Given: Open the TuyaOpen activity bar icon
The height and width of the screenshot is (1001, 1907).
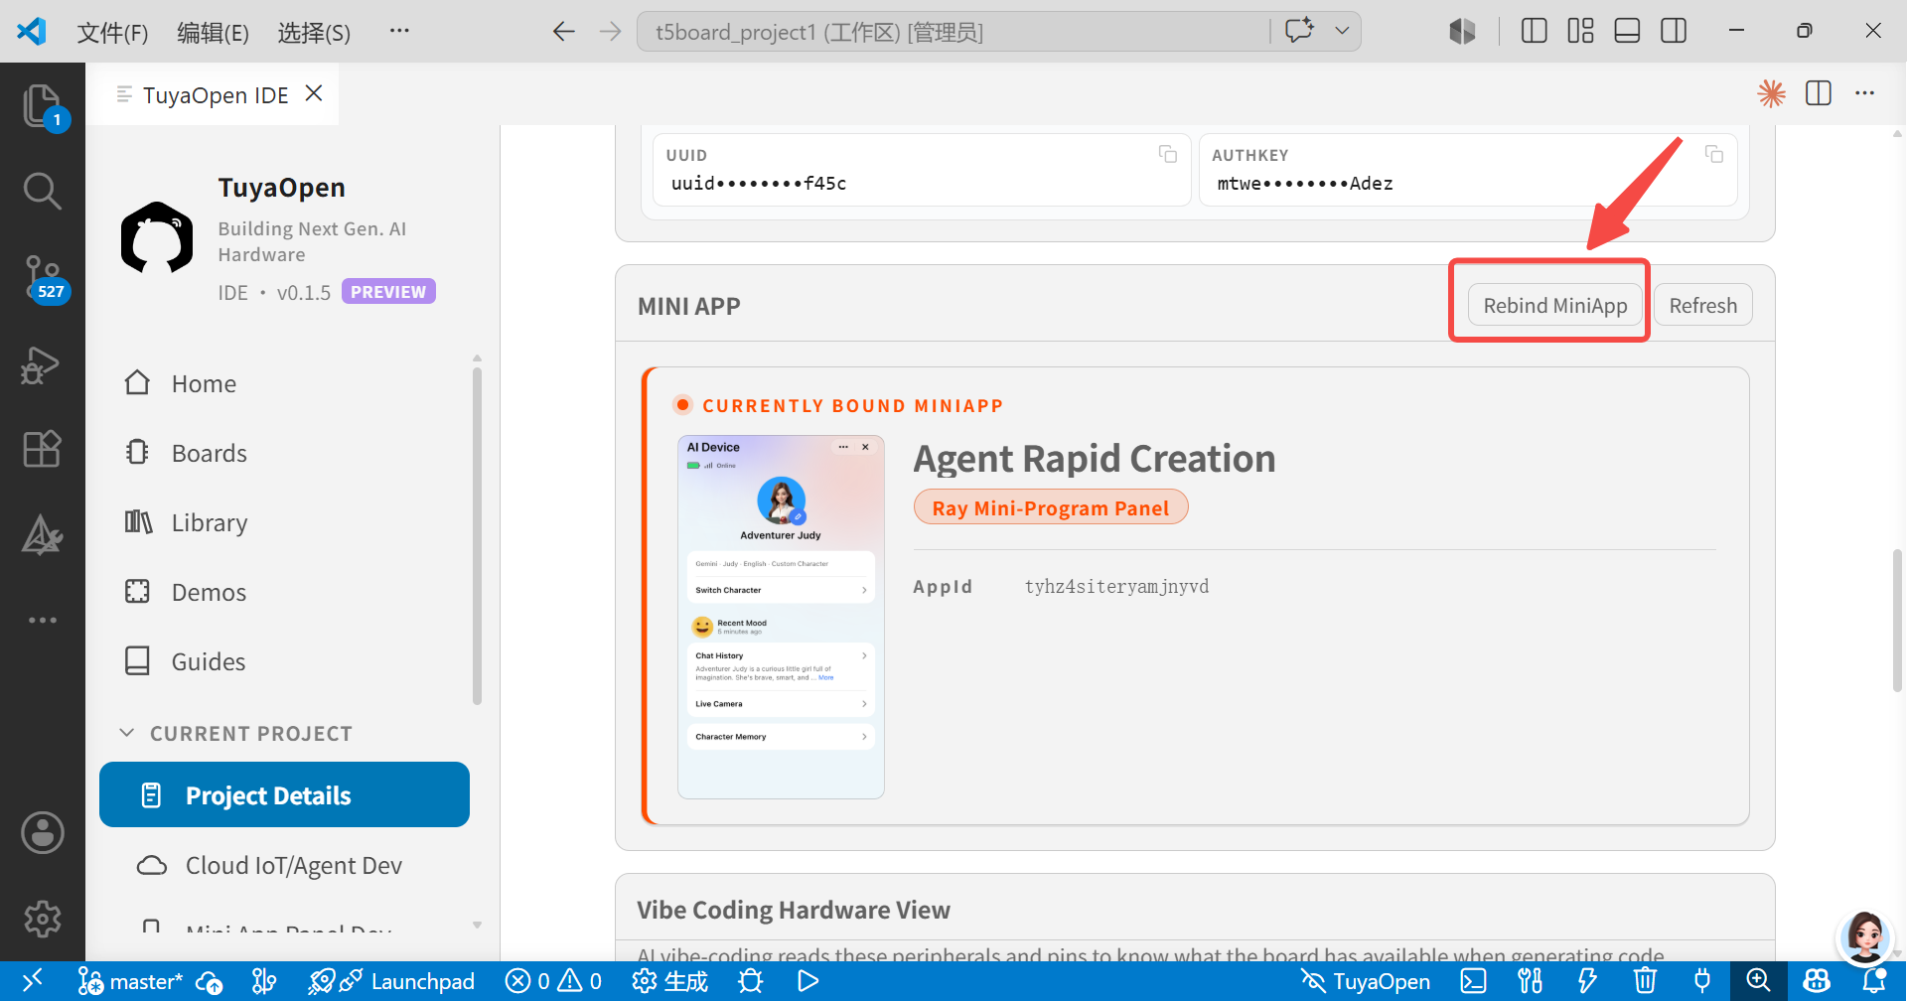Looking at the screenshot, I should [42, 534].
